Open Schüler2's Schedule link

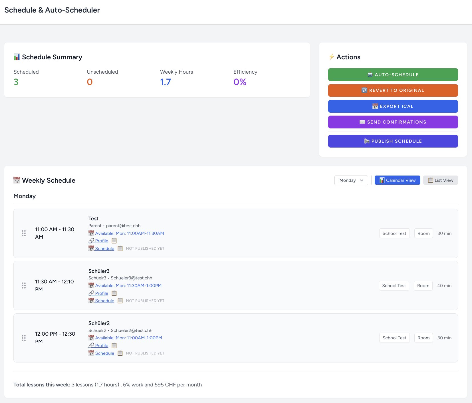point(104,353)
